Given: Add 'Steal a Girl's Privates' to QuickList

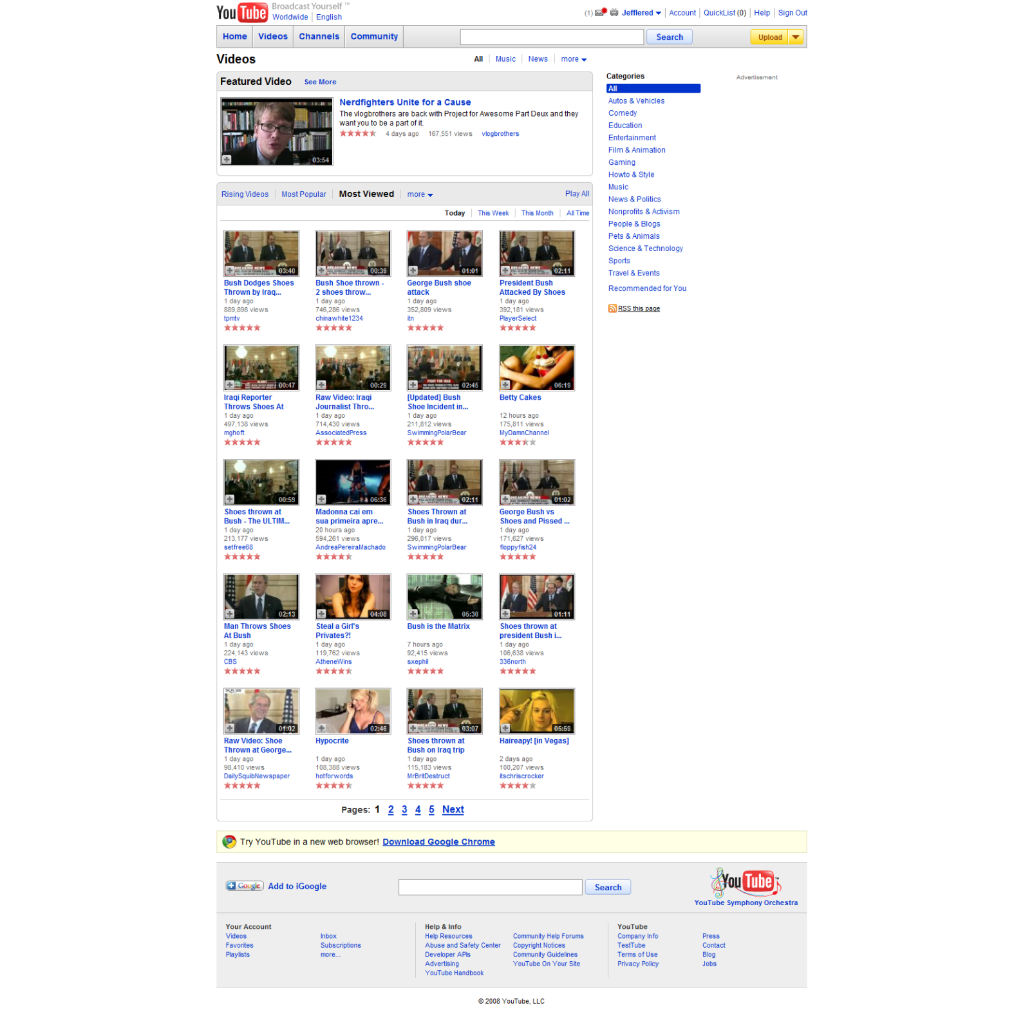Looking at the screenshot, I should [321, 614].
